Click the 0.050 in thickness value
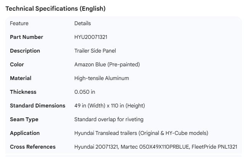 coord(85,92)
